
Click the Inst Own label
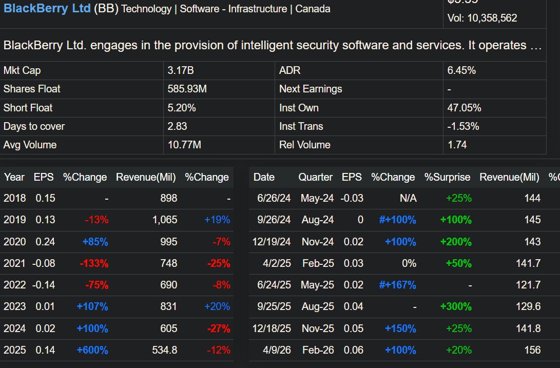(299, 108)
